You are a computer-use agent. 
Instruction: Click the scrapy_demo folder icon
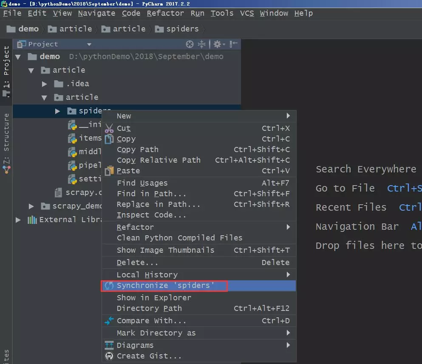(x=45, y=206)
